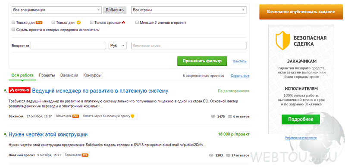This screenshot has width=345, height=167.
Task: Click 'Бесплатно опубликовать задание' orange button
Action: (x=301, y=12)
